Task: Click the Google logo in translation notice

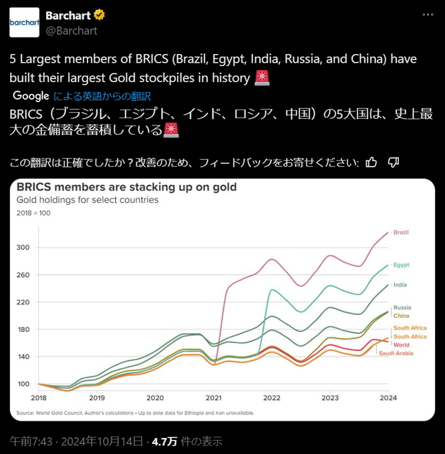Action: pyautogui.click(x=31, y=95)
